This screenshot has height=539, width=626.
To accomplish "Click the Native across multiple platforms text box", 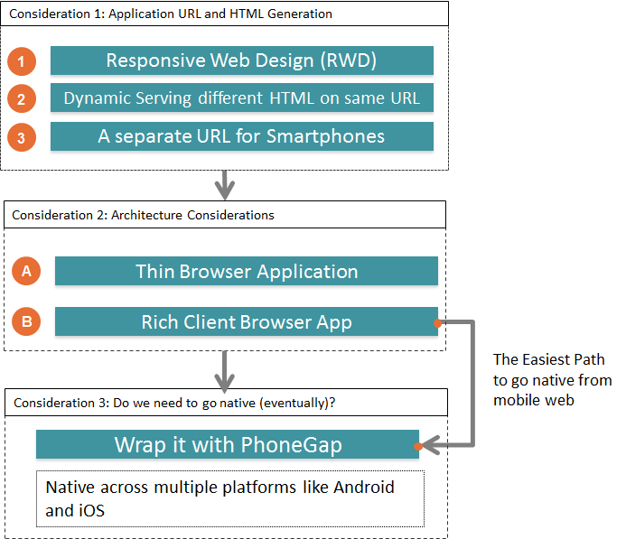I will [229, 498].
